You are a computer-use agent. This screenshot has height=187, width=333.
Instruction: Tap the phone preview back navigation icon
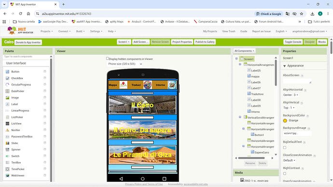coord(121,179)
